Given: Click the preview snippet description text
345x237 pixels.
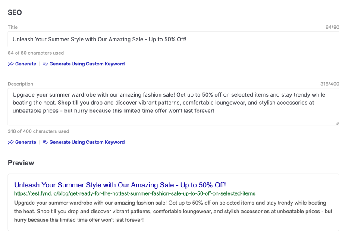Looking at the screenshot, I should coord(173,211).
